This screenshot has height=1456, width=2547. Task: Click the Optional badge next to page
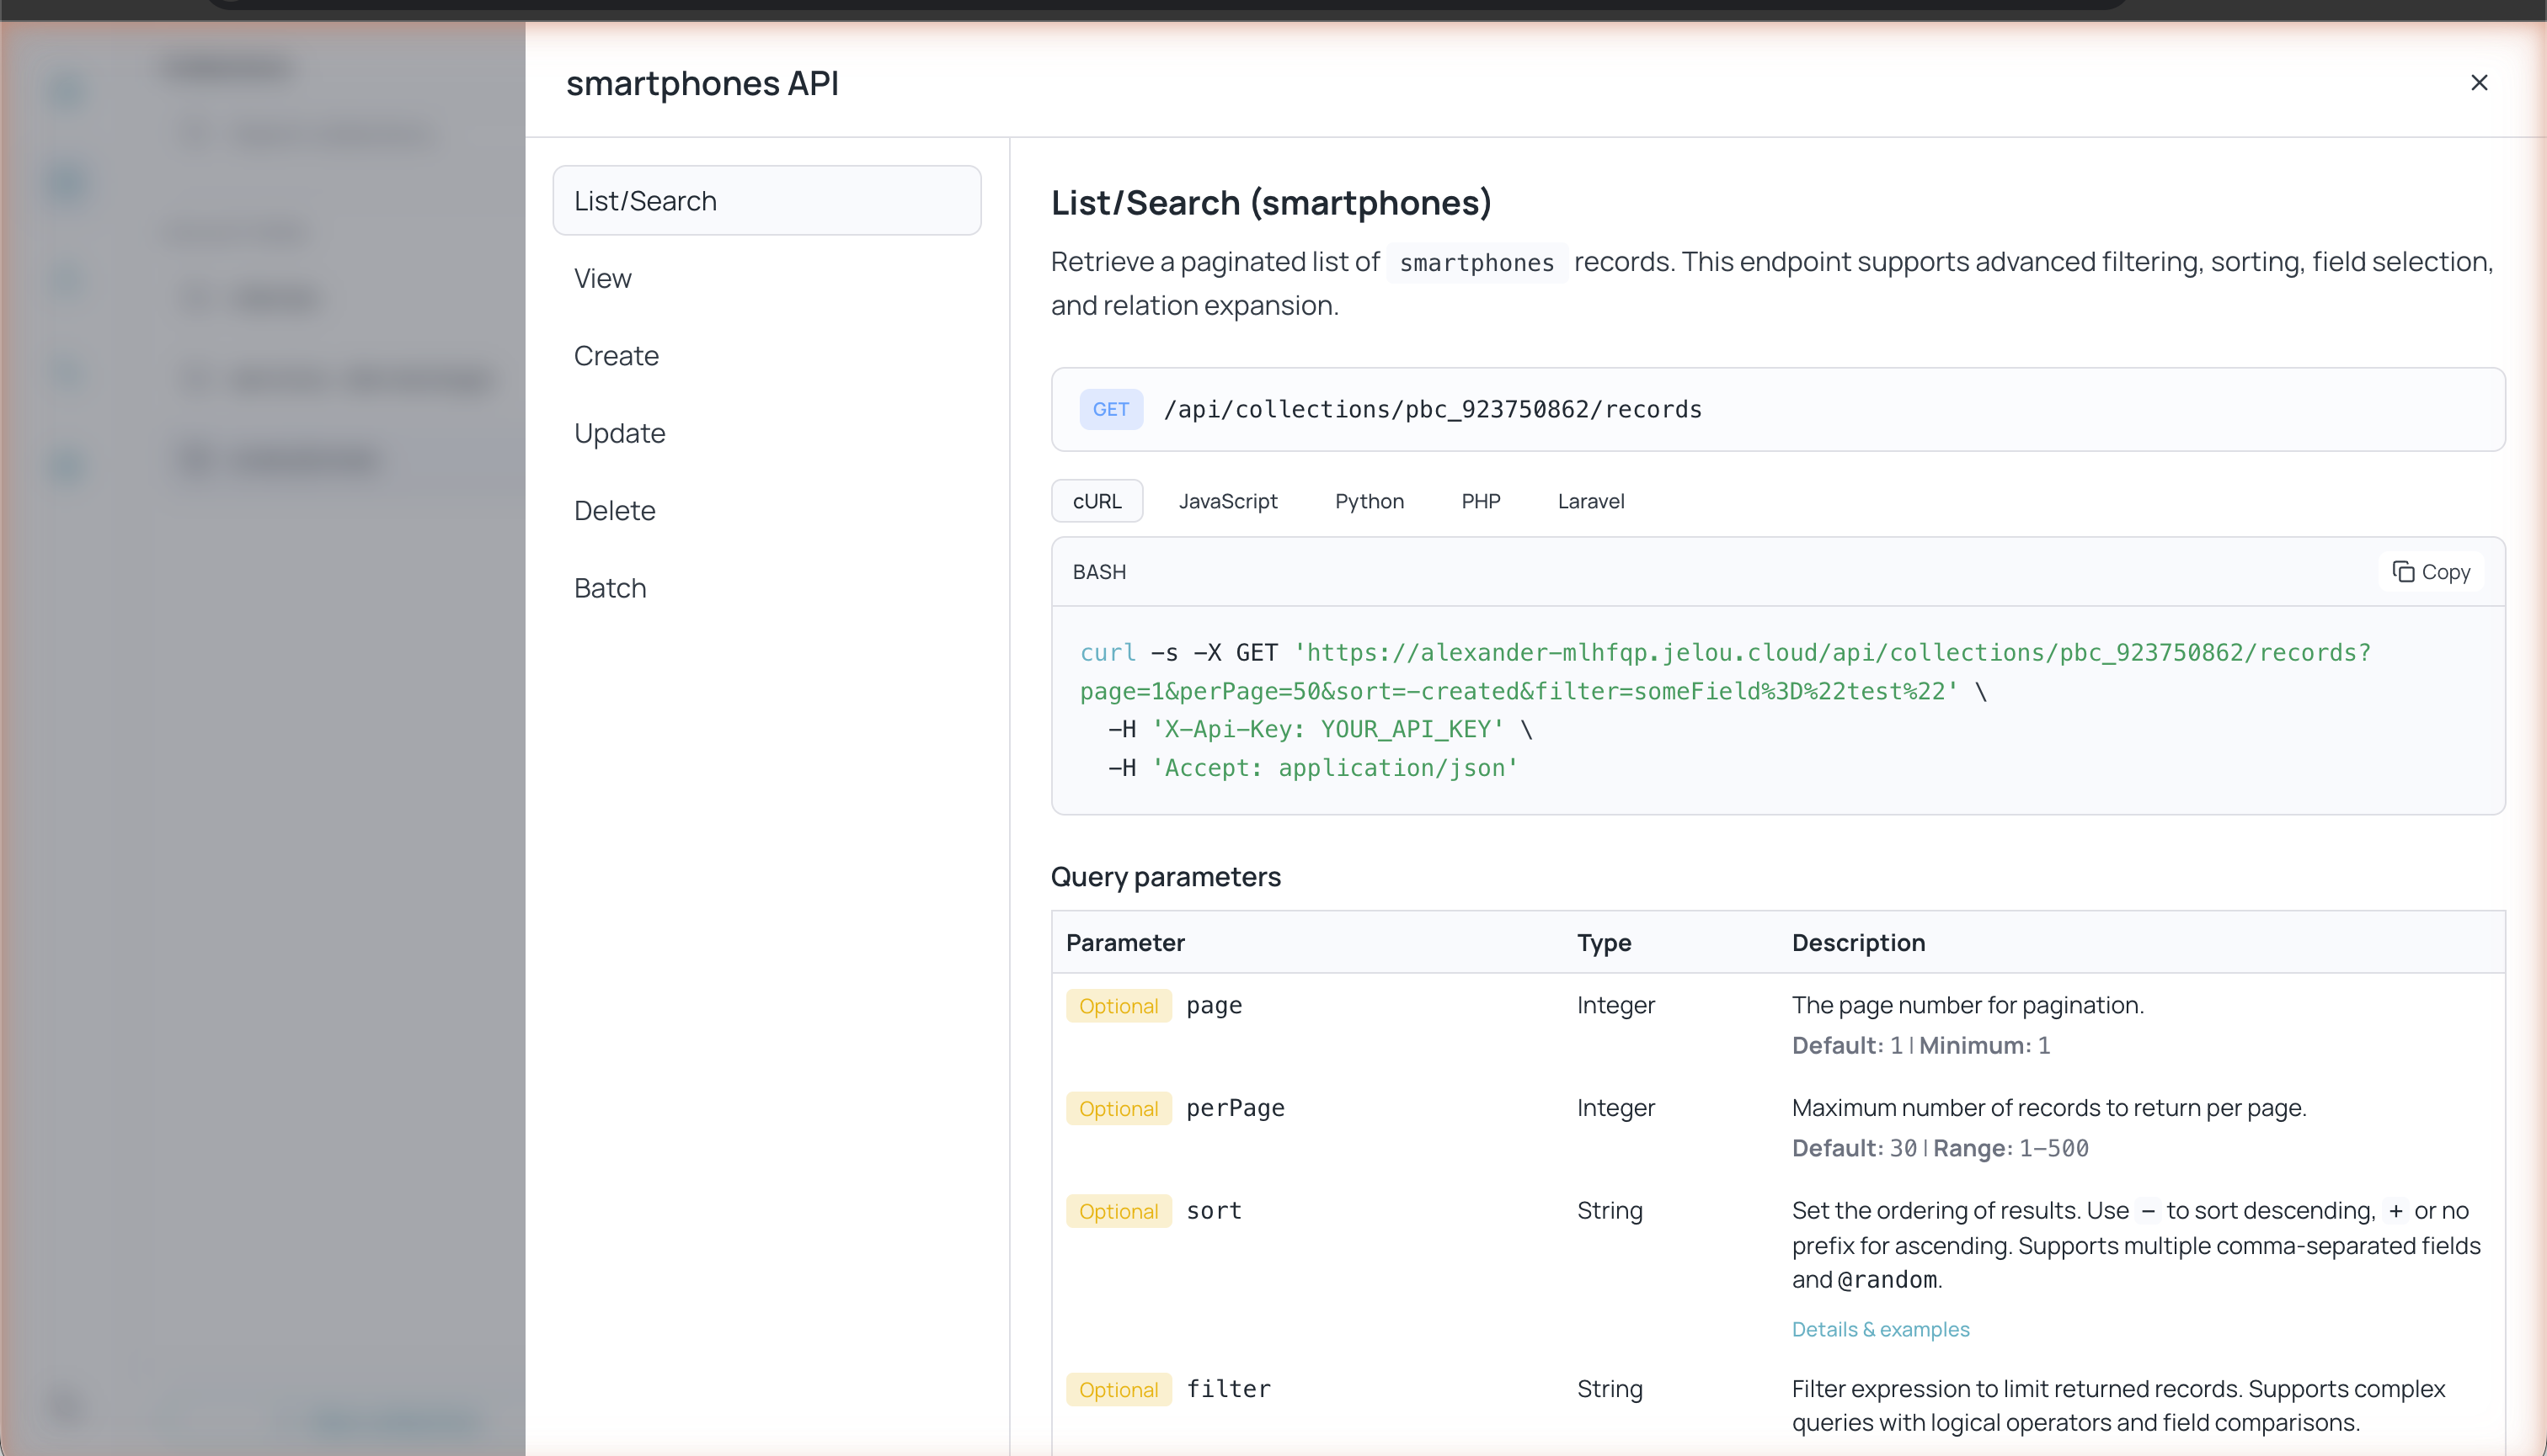1118,1006
